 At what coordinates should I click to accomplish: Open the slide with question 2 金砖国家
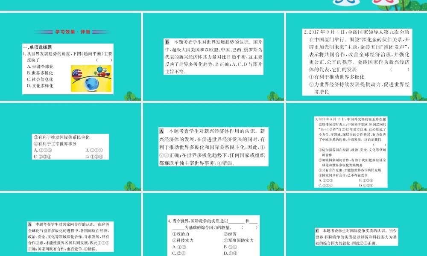click(357, 57)
